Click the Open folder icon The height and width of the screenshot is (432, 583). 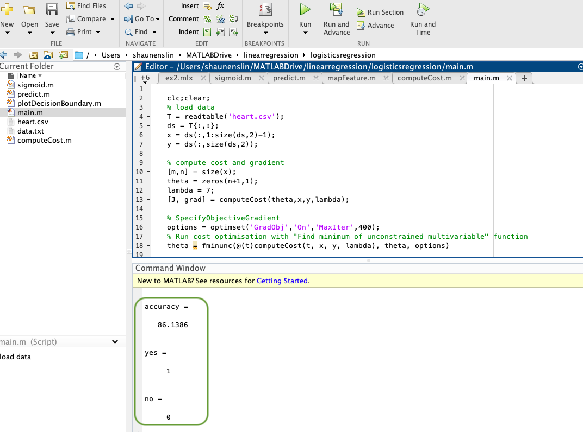coord(29,10)
